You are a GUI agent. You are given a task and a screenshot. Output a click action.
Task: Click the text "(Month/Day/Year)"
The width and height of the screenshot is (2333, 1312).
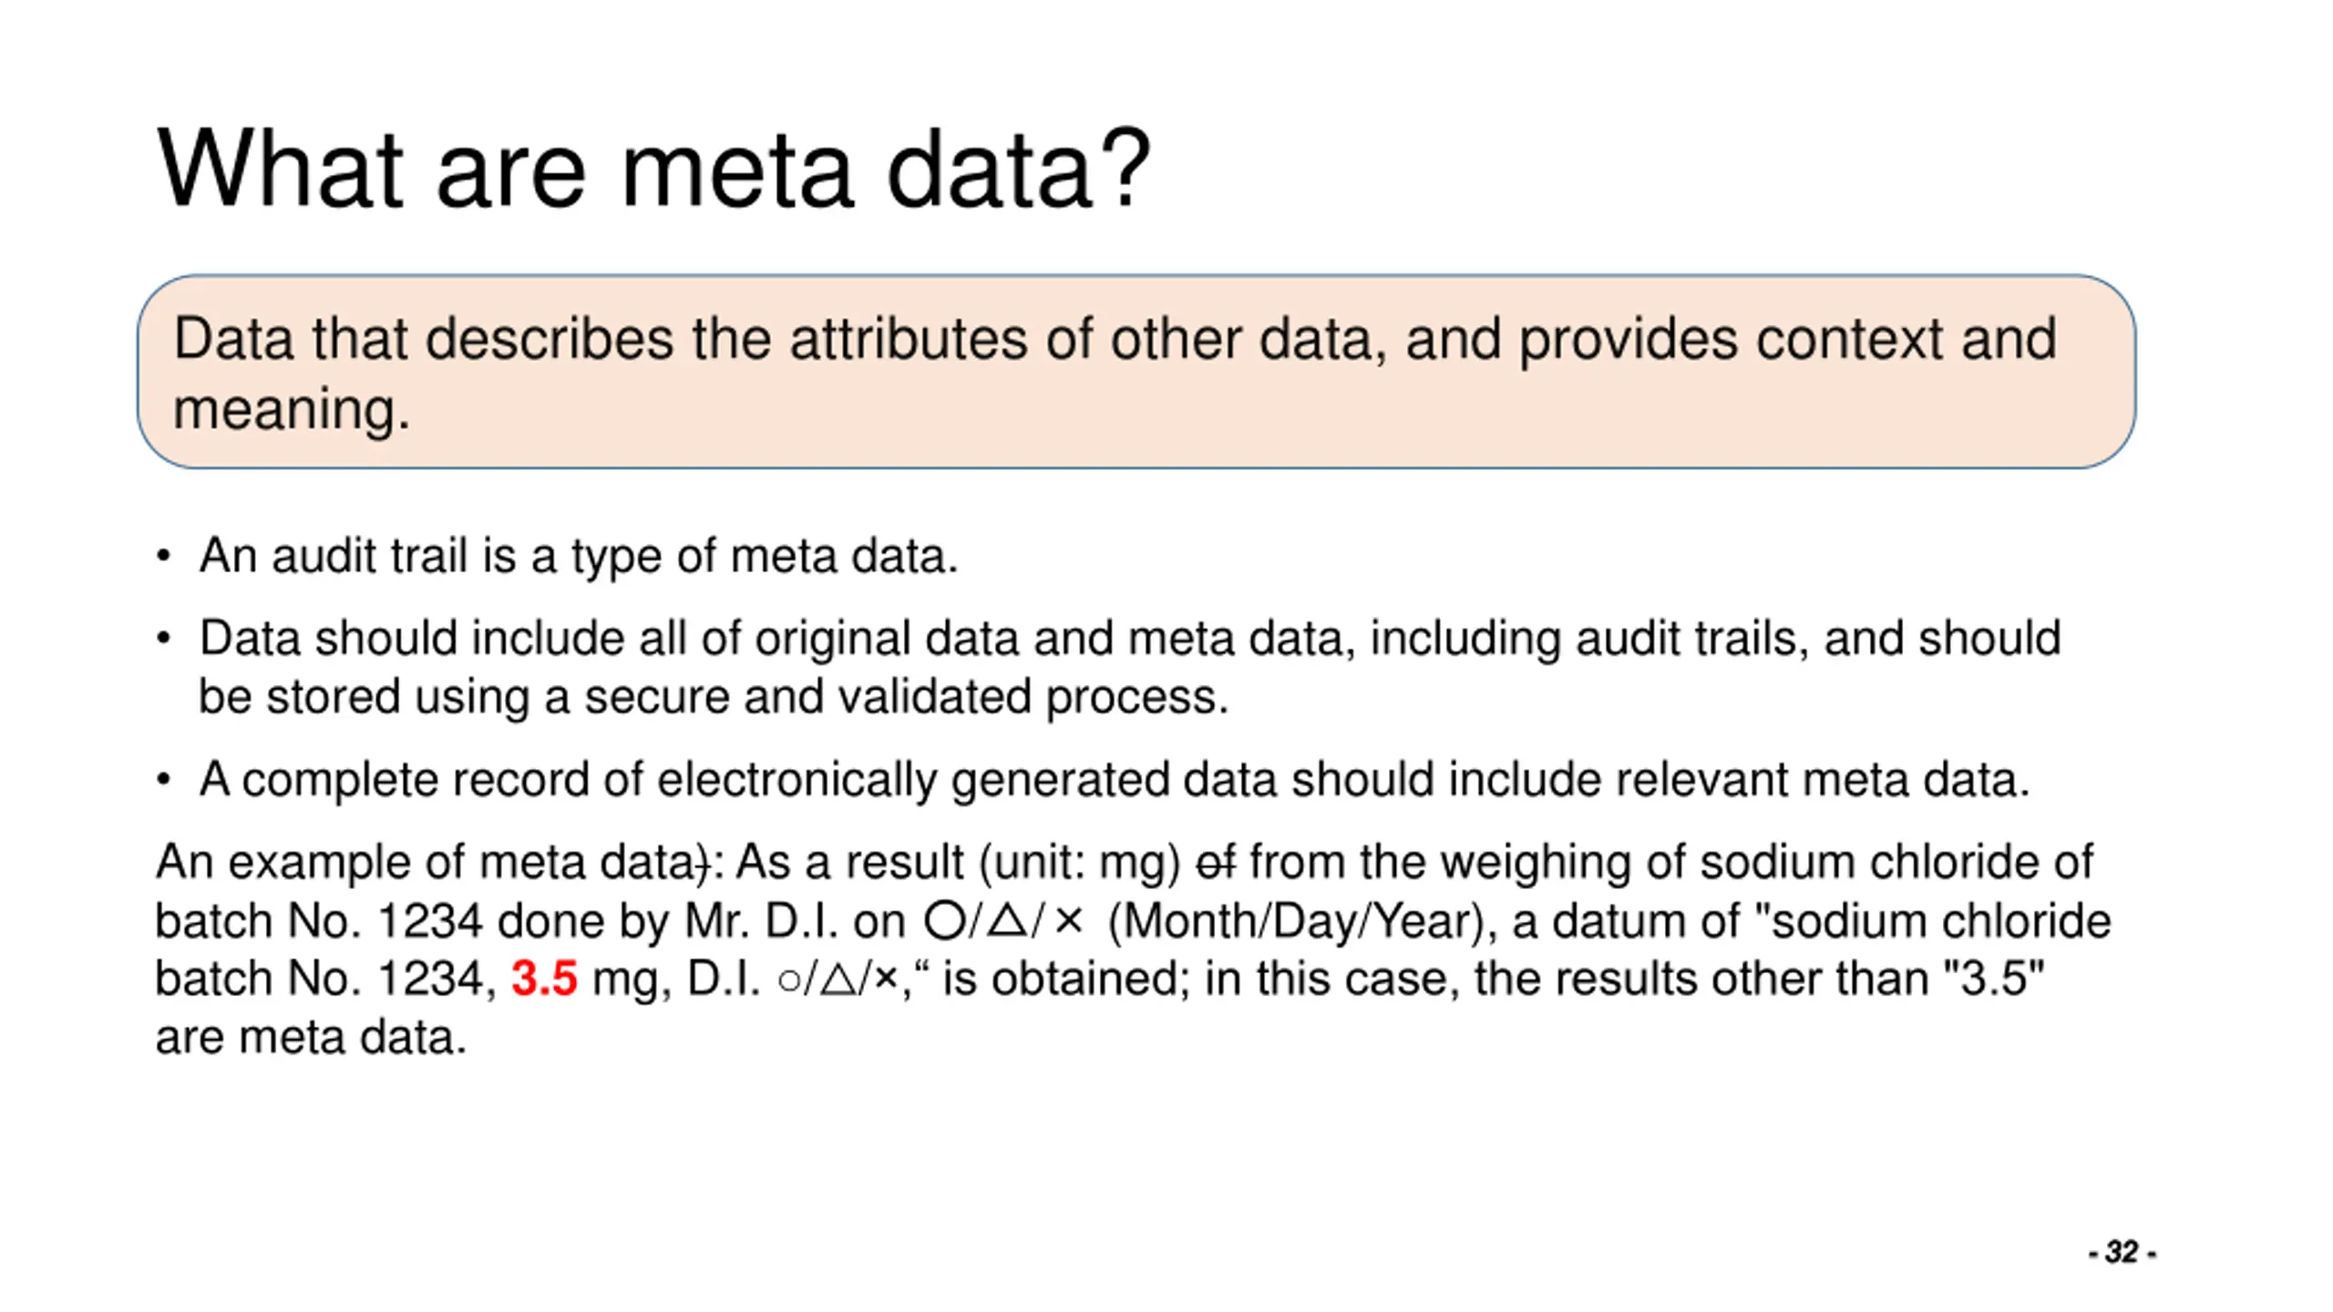tap(1298, 921)
